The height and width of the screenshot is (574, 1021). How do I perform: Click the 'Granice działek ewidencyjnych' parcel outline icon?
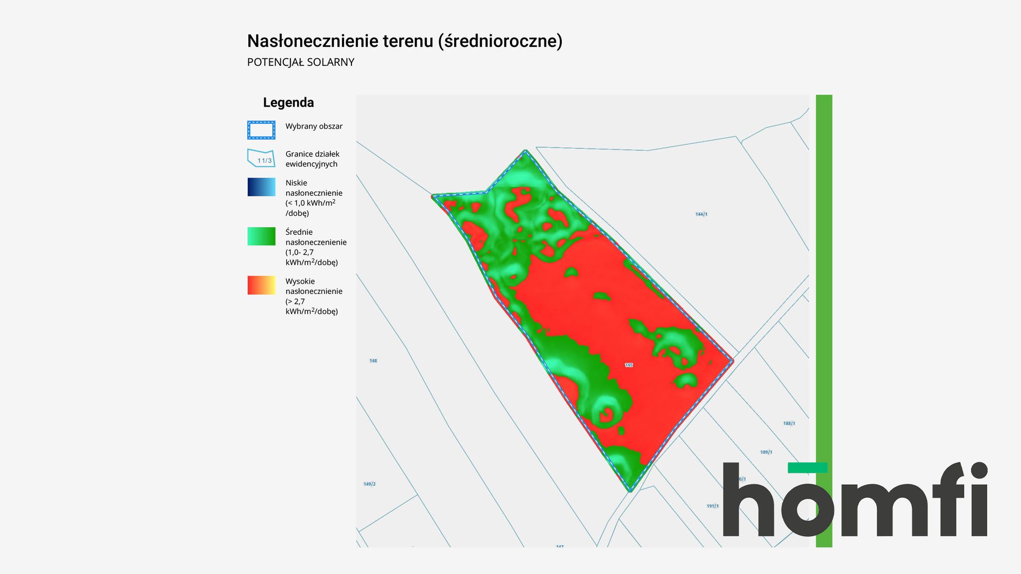pos(261,158)
